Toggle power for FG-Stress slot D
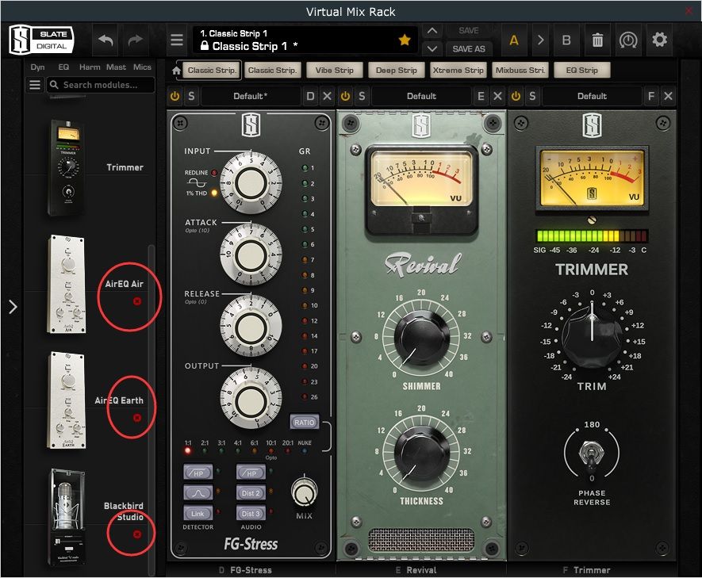 tap(175, 96)
